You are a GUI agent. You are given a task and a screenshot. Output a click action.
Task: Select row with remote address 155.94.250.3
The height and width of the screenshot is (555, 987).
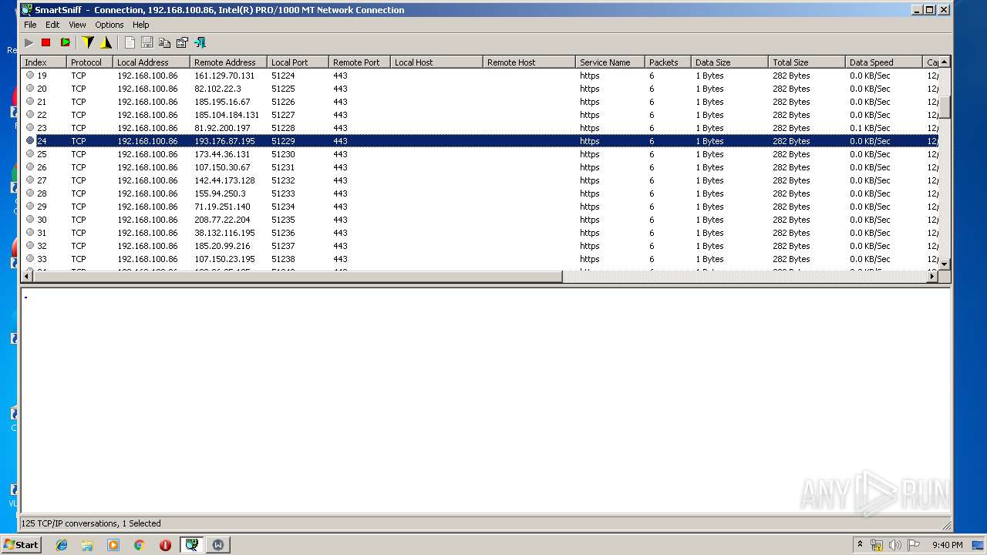480,193
